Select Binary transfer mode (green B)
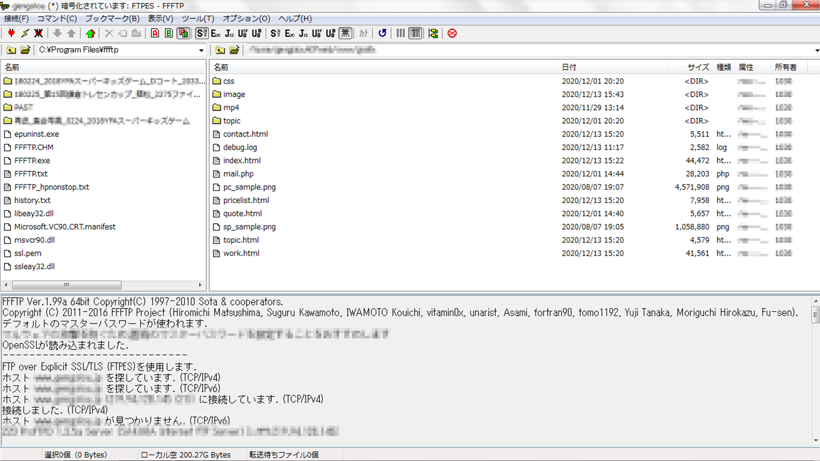The image size is (820, 461). click(169, 33)
